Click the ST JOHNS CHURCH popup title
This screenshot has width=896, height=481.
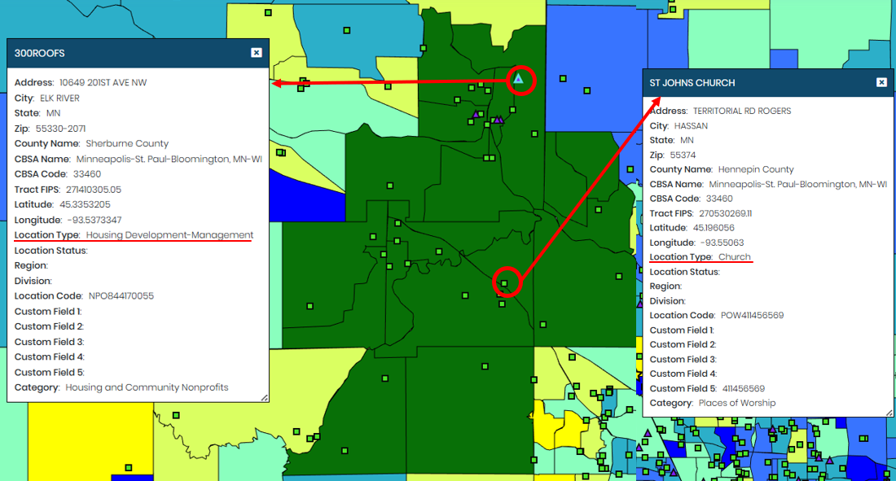click(x=692, y=83)
